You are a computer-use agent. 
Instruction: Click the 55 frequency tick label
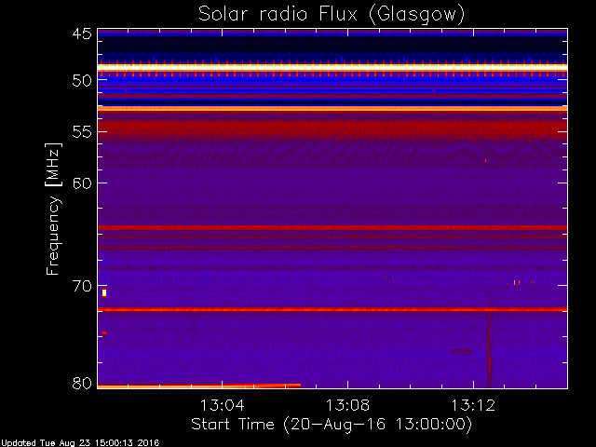(82, 132)
